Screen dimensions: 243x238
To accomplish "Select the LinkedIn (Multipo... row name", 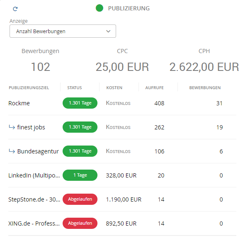I will (x=34, y=175).
